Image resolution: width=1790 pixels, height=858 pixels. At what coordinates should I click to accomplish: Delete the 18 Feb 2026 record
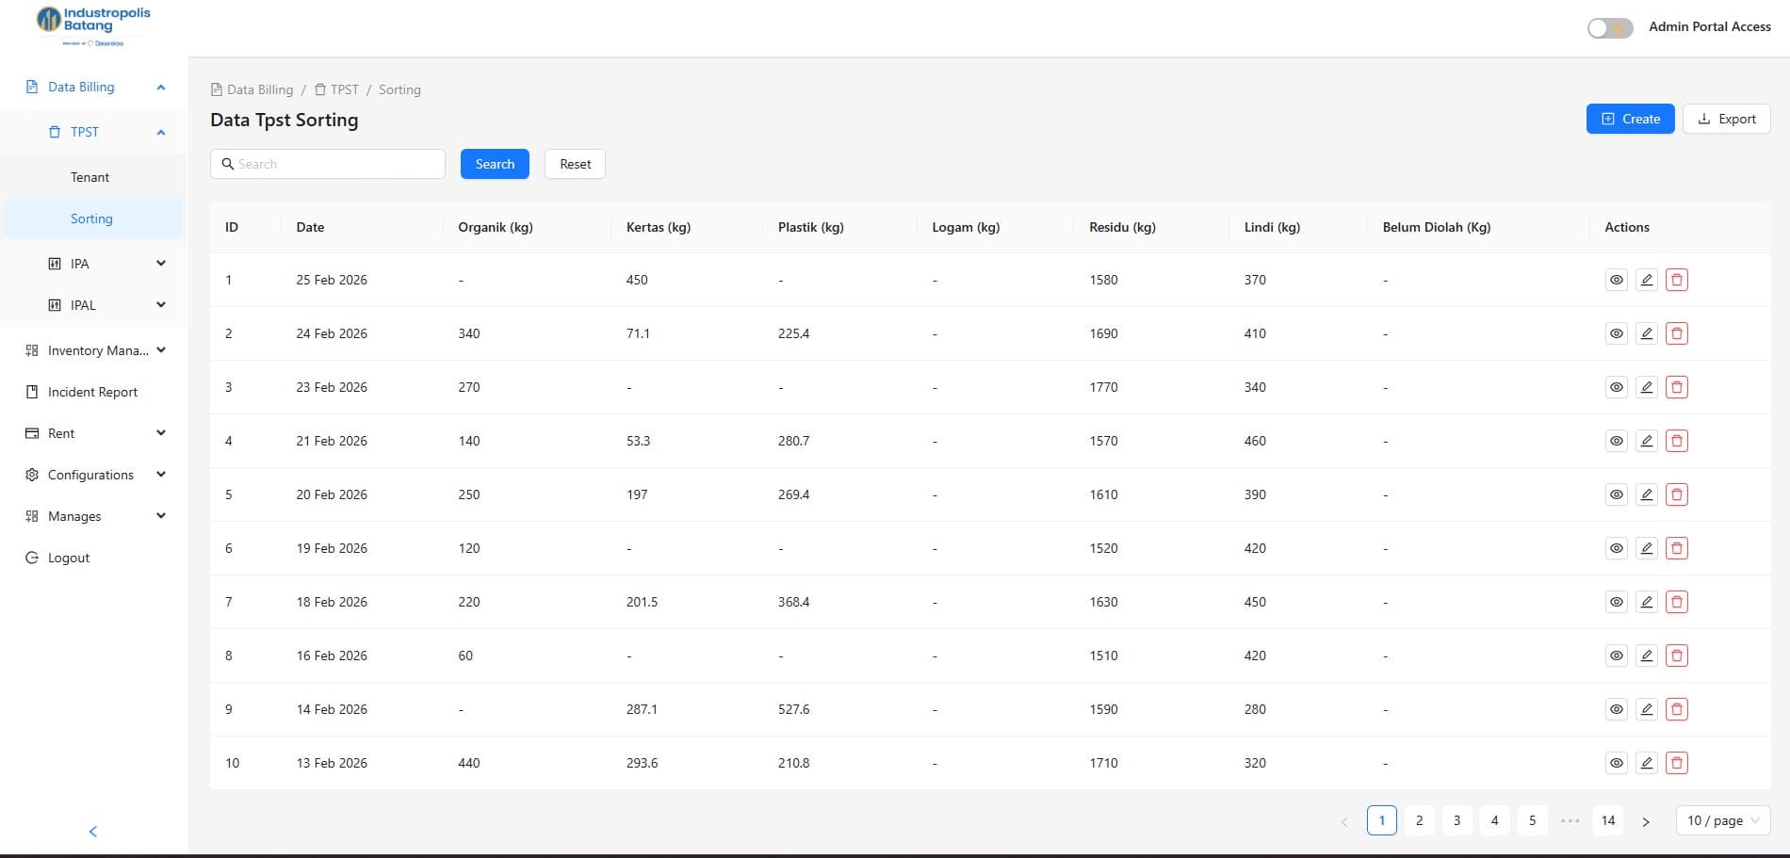click(x=1677, y=602)
